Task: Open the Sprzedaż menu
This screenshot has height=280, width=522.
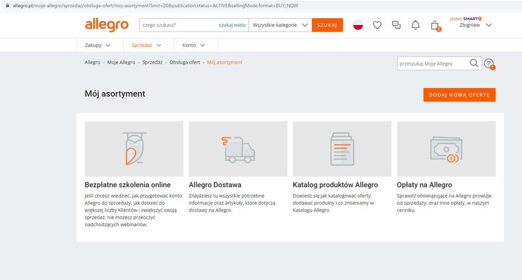Action: pyautogui.click(x=146, y=45)
